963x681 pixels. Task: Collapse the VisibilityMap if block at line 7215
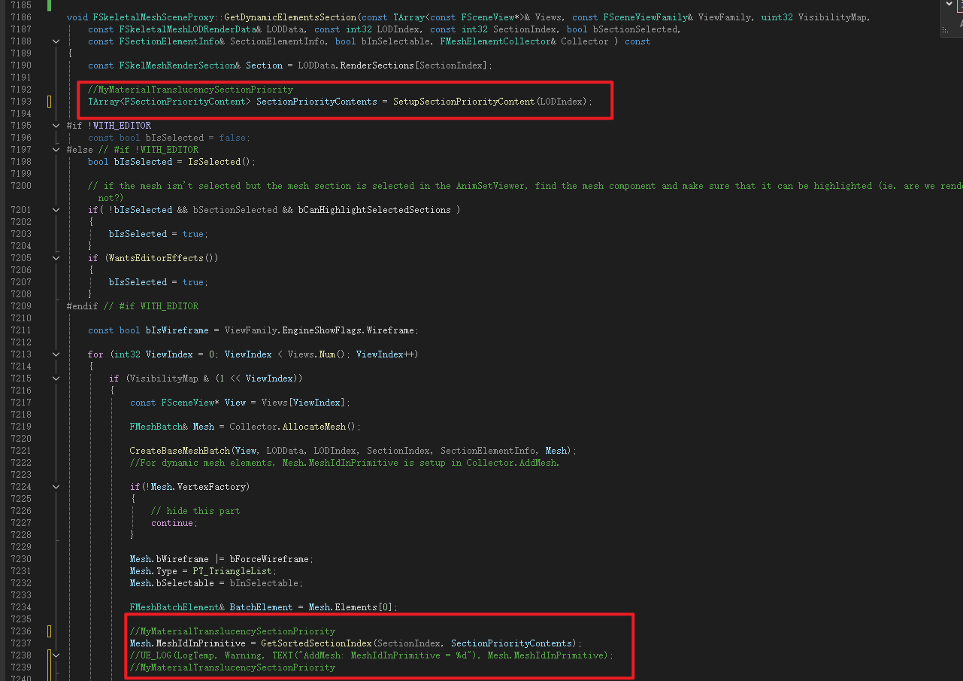click(56, 379)
